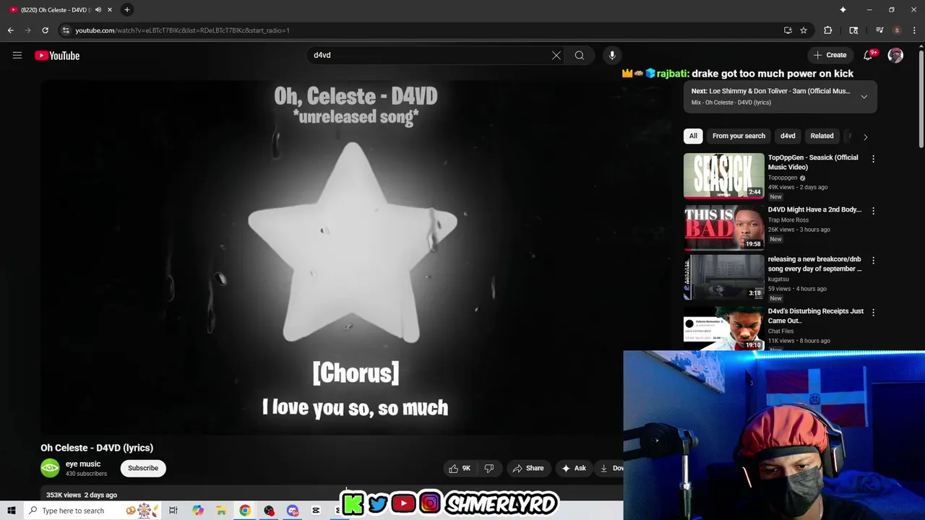This screenshot has width=925, height=520.
Task: Reload the page with the refresh icon
Action: (x=45, y=30)
